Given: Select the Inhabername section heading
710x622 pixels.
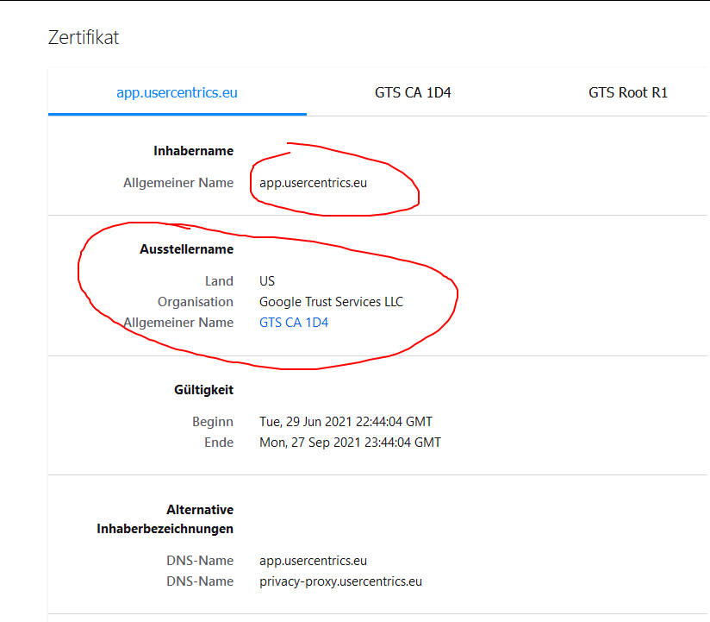Looking at the screenshot, I should [x=193, y=150].
